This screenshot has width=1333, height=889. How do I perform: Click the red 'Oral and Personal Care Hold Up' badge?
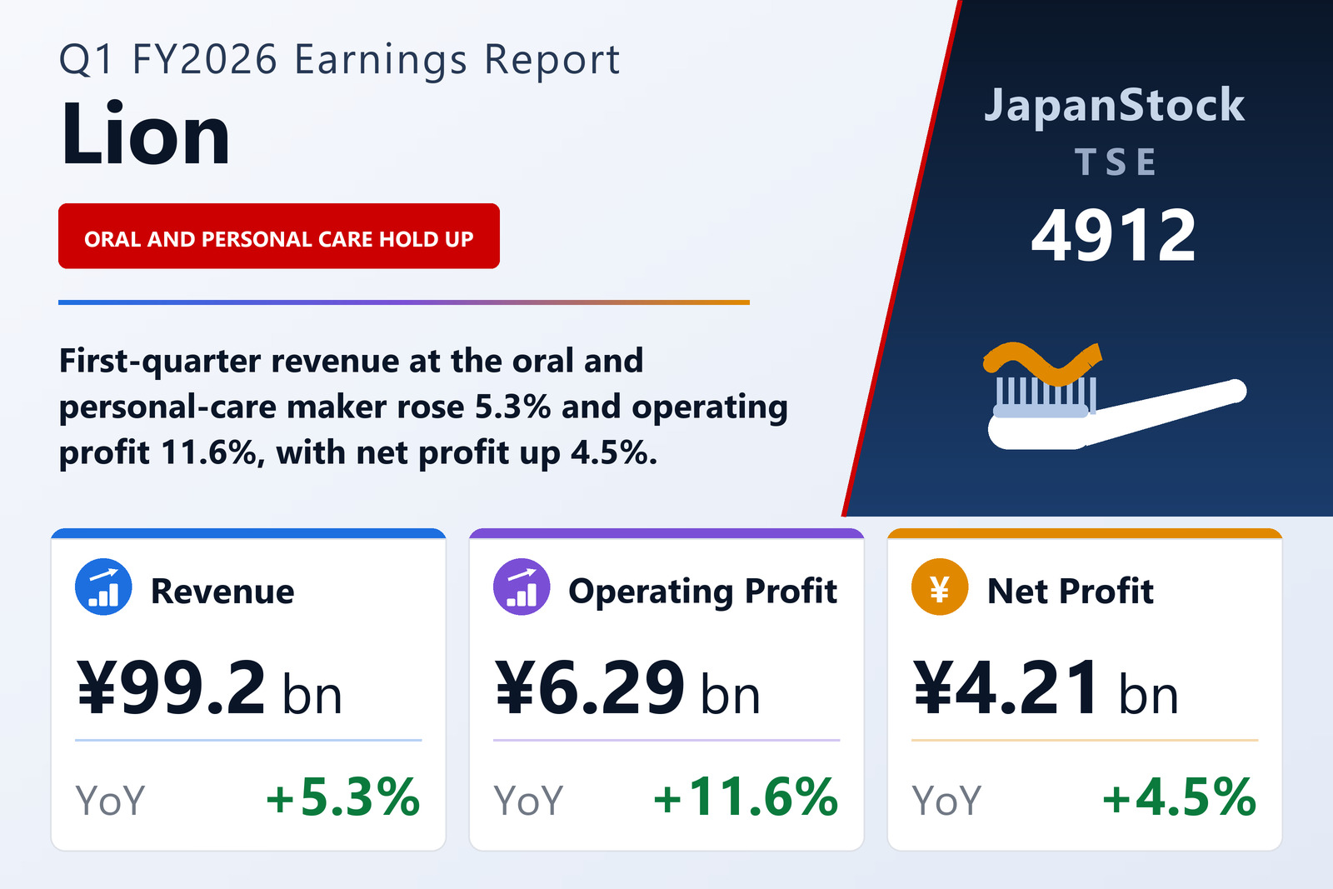point(279,236)
